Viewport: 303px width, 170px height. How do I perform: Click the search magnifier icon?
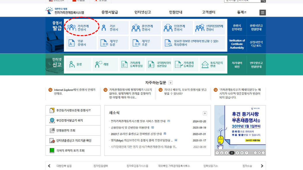click(263, 1)
